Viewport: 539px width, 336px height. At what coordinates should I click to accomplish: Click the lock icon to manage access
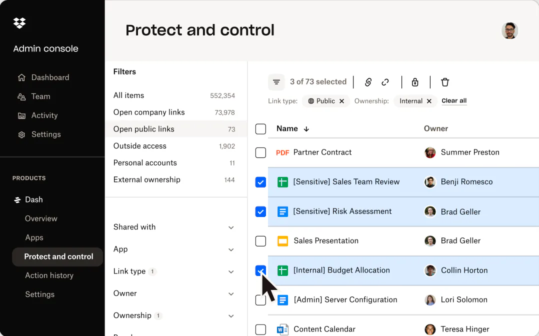point(415,82)
